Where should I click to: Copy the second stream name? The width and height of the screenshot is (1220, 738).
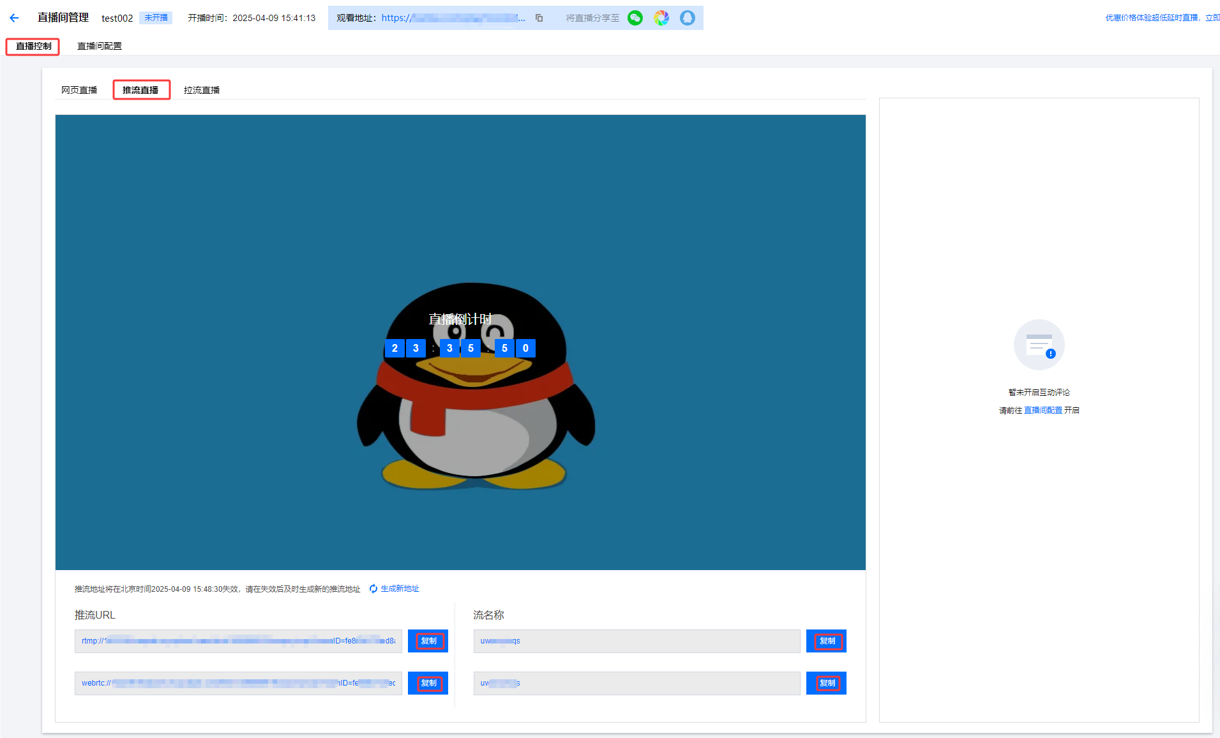[826, 683]
